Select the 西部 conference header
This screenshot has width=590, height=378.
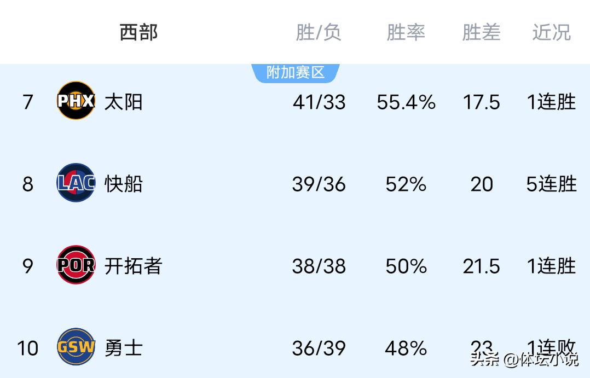pos(138,32)
